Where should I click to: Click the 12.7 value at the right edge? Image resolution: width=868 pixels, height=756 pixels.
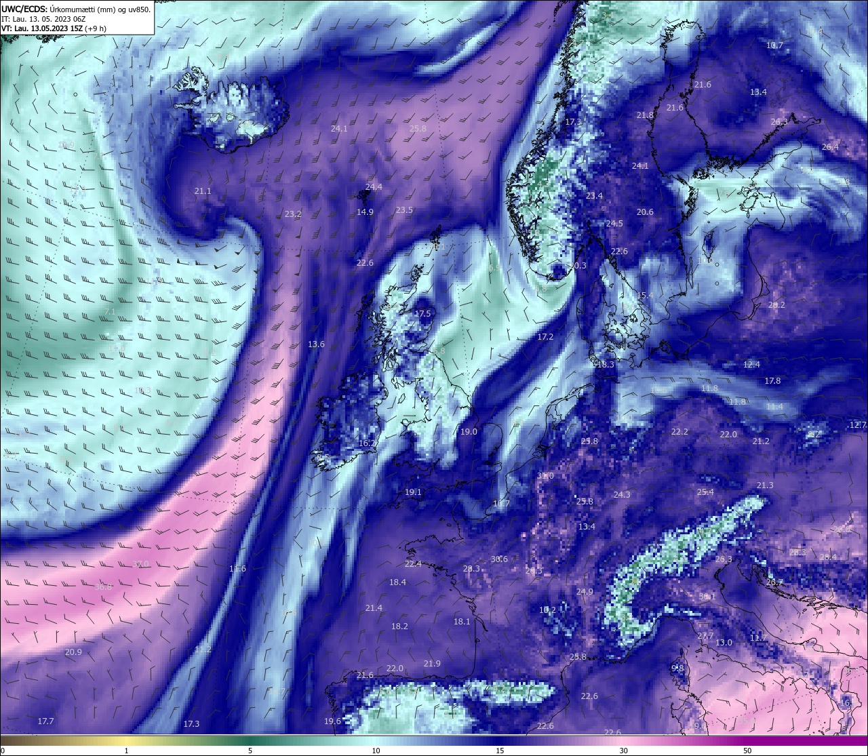(858, 424)
